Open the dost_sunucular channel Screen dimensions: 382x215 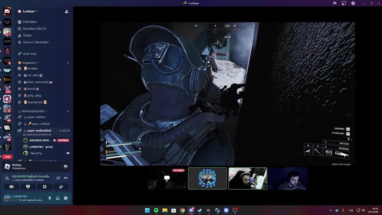click(44, 82)
